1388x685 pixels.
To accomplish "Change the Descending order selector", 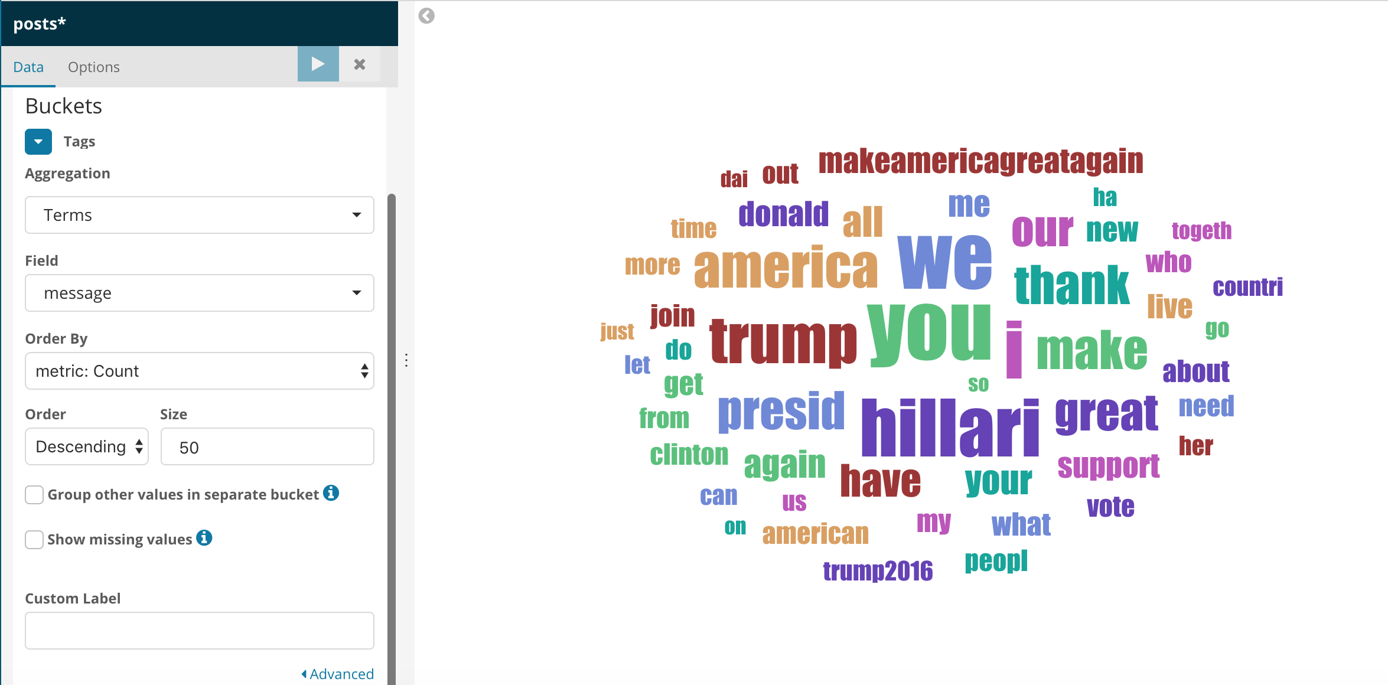I will pyautogui.click(x=86, y=447).
